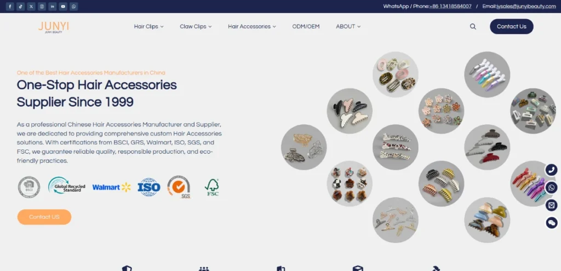Click the search magnifier icon

(x=473, y=26)
